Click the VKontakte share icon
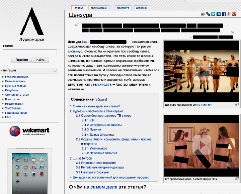The width and height of the screenshot is (241, 194). tap(219, 14)
